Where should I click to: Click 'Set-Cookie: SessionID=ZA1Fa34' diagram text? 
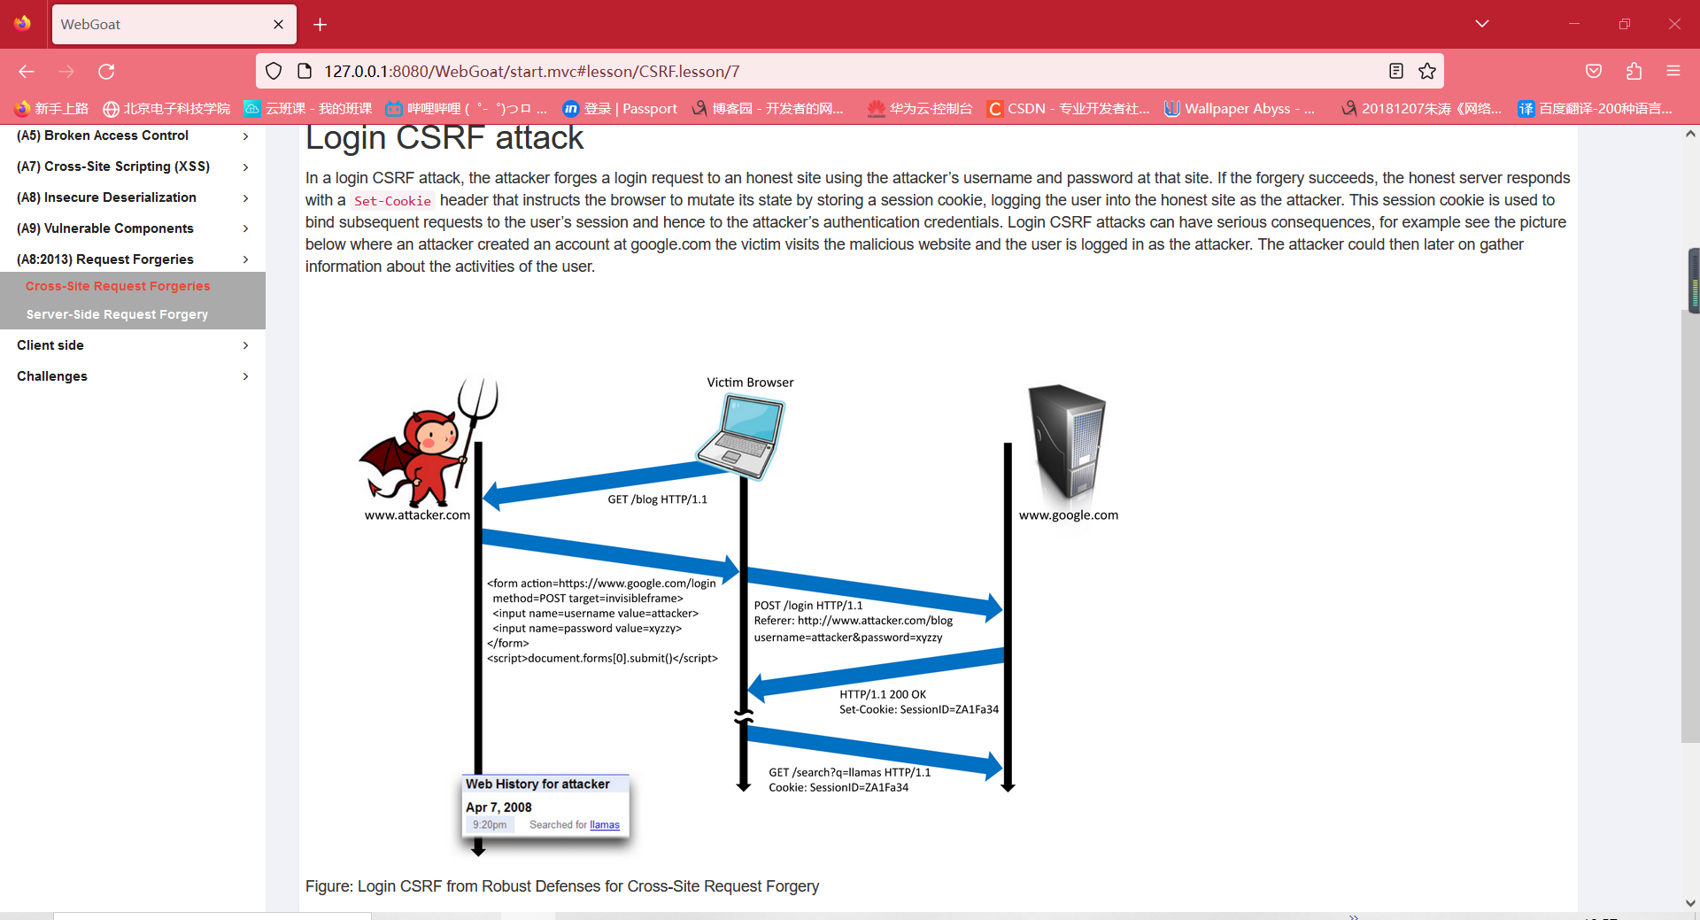pyautogui.click(x=919, y=709)
